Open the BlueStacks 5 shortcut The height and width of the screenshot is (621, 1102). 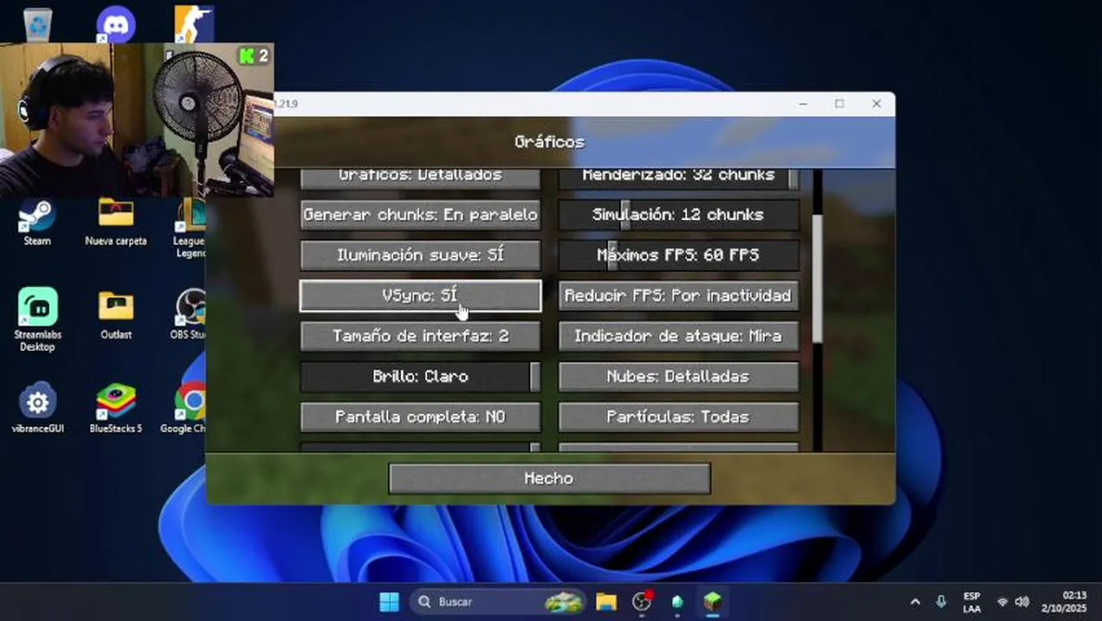click(x=116, y=409)
